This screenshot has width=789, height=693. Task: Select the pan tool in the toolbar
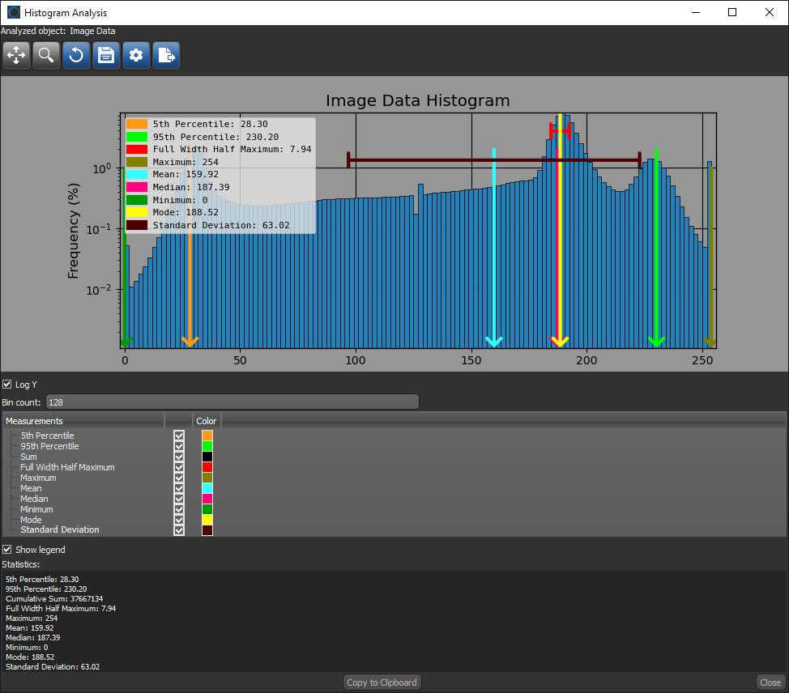click(16, 55)
